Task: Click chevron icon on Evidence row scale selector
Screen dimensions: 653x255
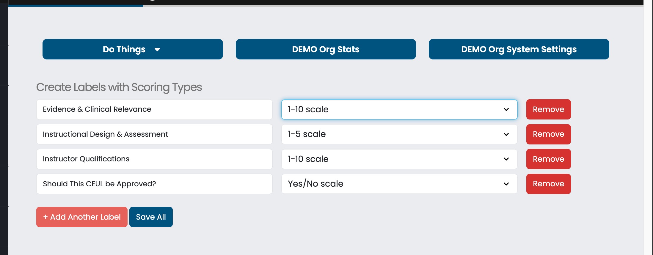Action: coord(506,109)
